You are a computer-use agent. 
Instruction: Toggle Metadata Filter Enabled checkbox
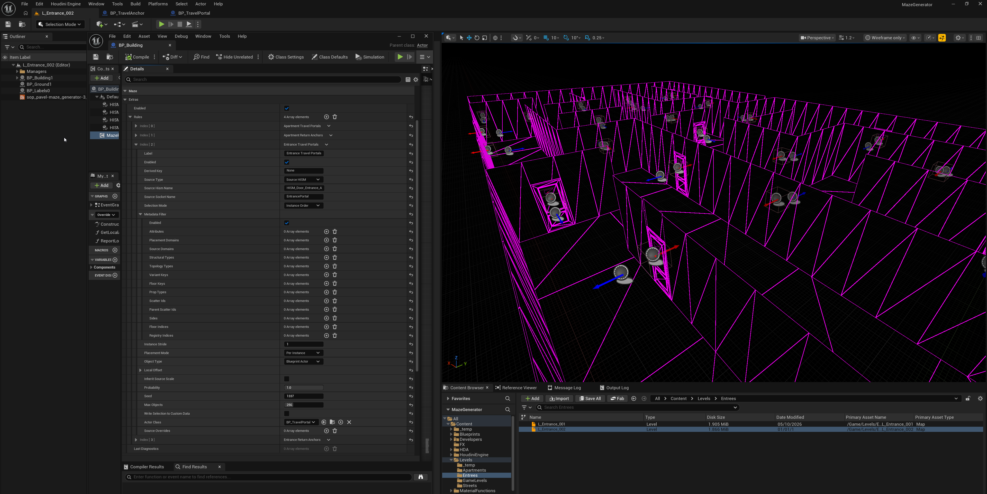[x=287, y=223]
